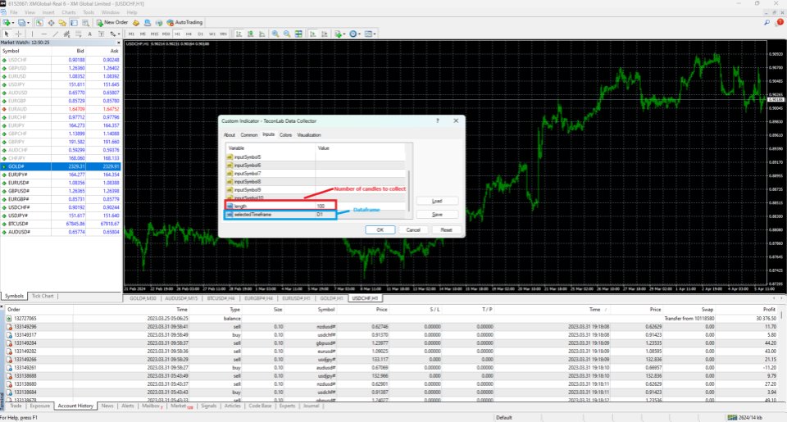The width and height of the screenshot is (787, 422).
Task: Switch timeframe to D1 in toolbar
Action: (x=200, y=34)
